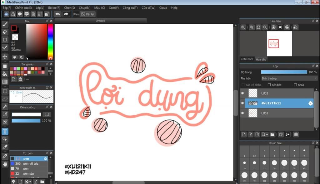Open the Help menu

(174, 8)
